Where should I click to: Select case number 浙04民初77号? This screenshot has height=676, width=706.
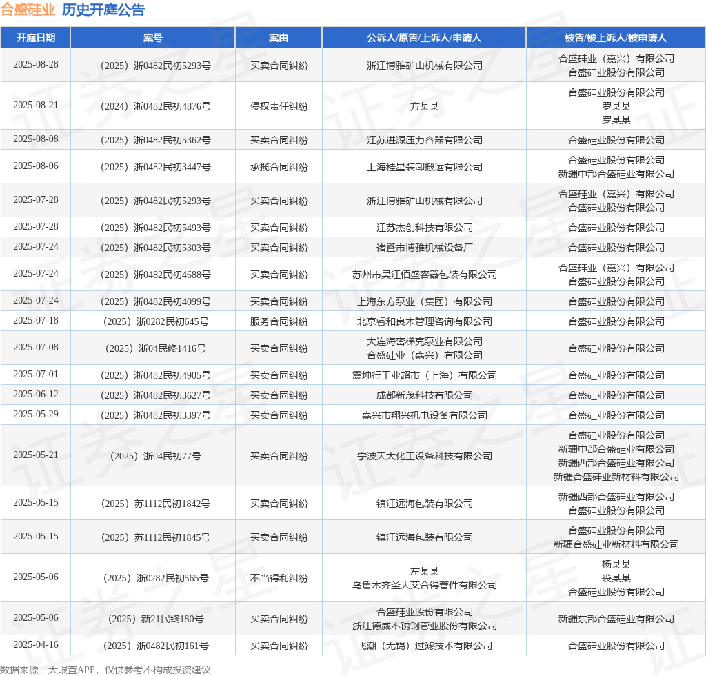(155, 456)
